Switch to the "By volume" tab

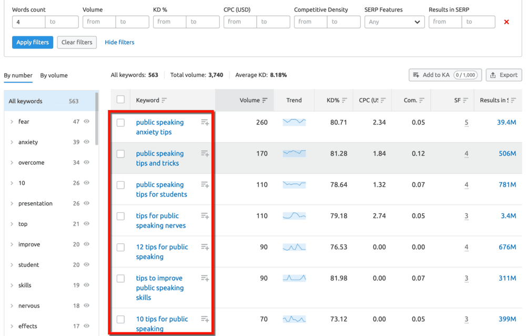tap(55, 75)
